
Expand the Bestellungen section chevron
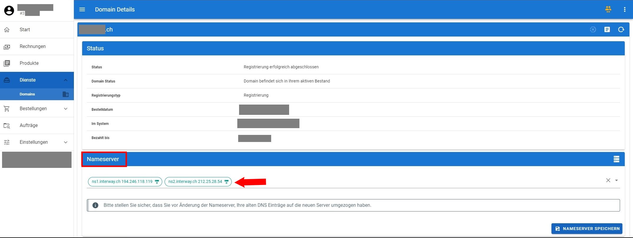pos(66,109)
